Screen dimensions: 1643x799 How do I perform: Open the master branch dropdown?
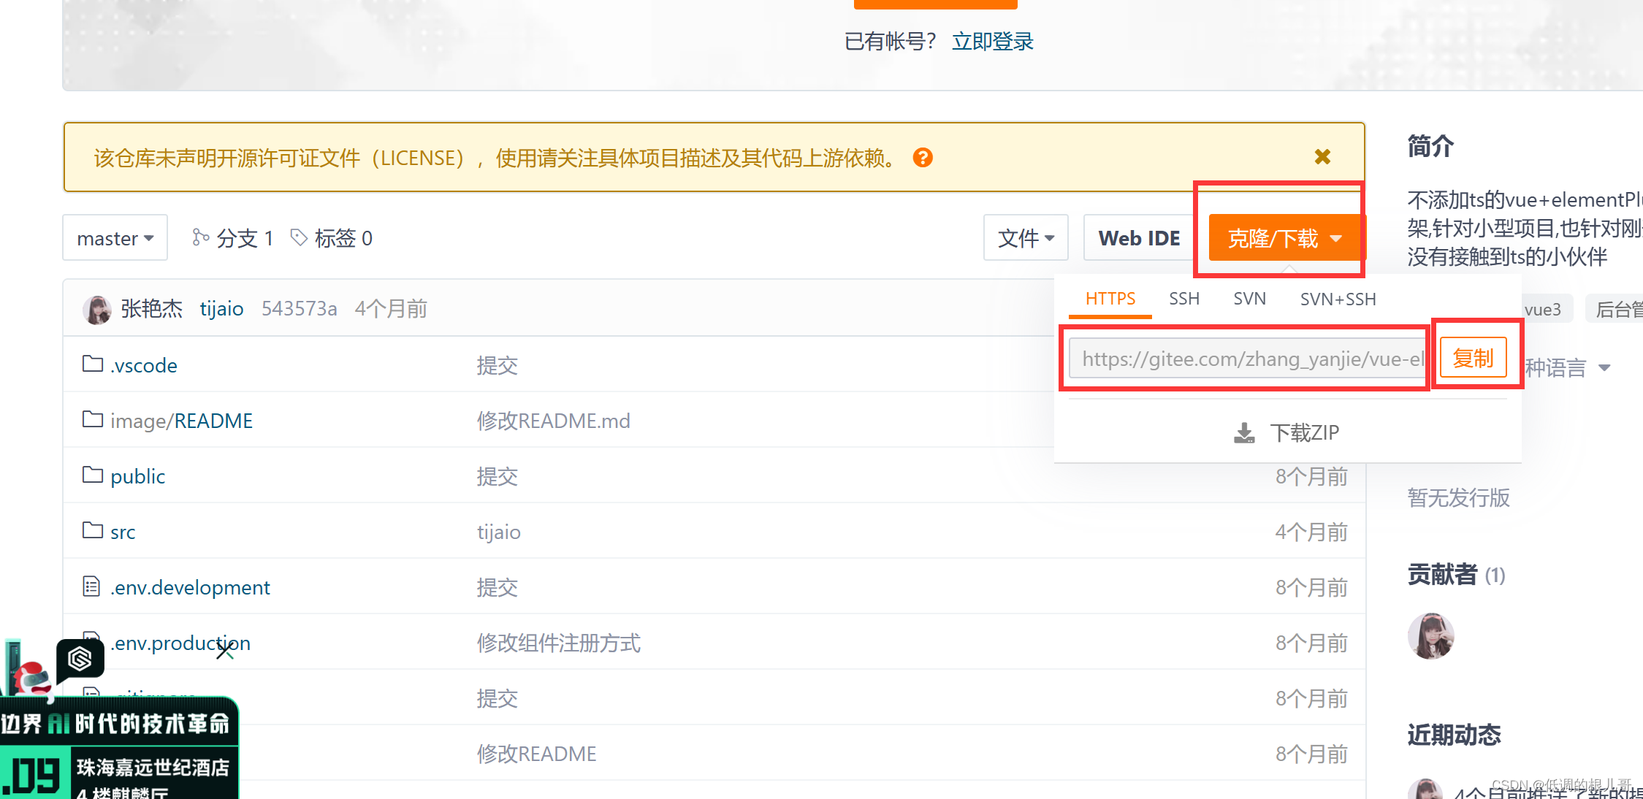coord(115,238)
